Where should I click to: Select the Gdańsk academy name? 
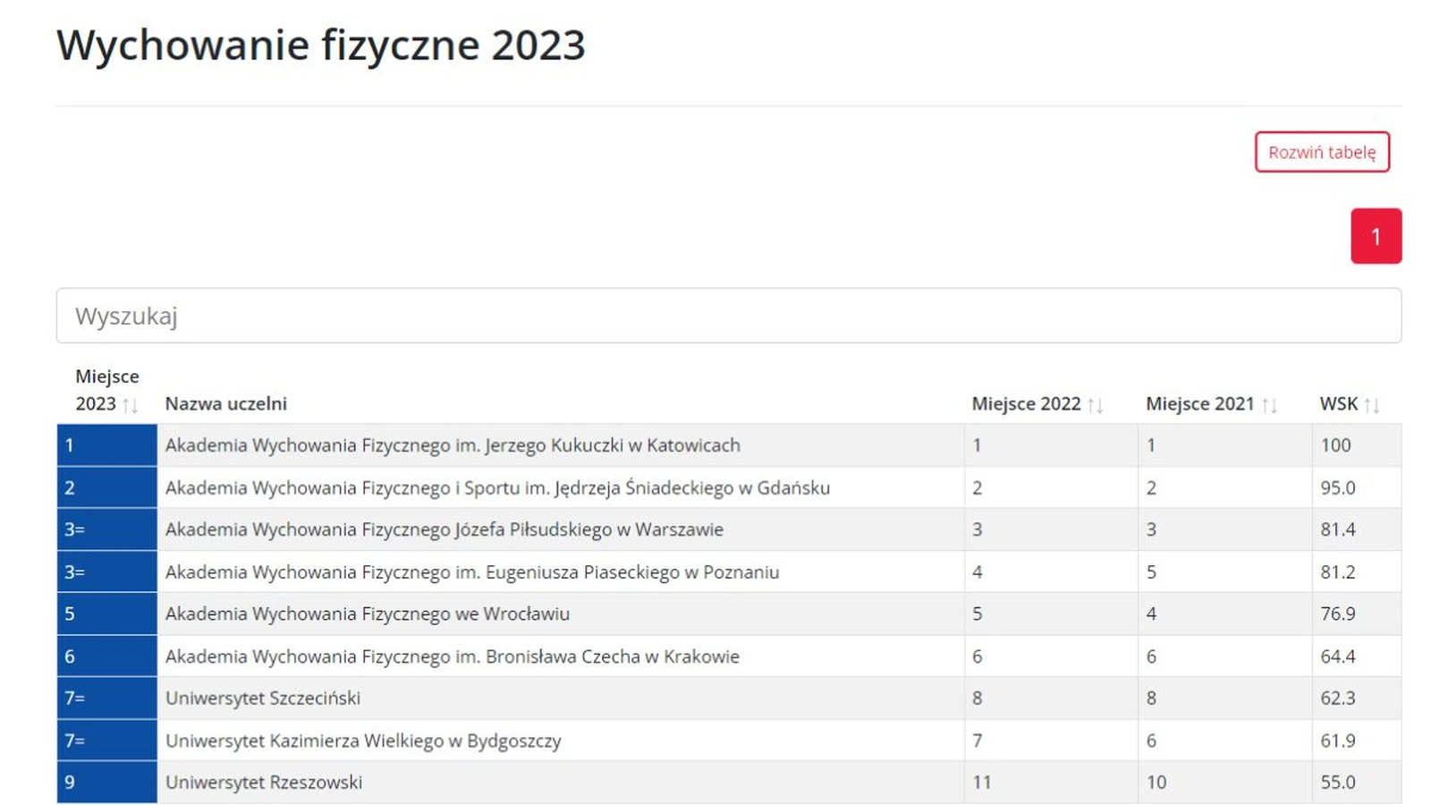click(x=497, y=487)
